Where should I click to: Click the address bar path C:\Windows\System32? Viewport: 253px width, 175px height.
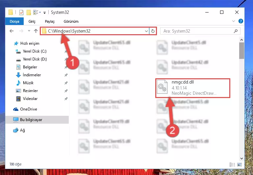pyautogui.click(x=69, y=31)
